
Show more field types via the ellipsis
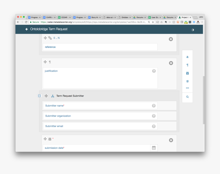[187, 88]
